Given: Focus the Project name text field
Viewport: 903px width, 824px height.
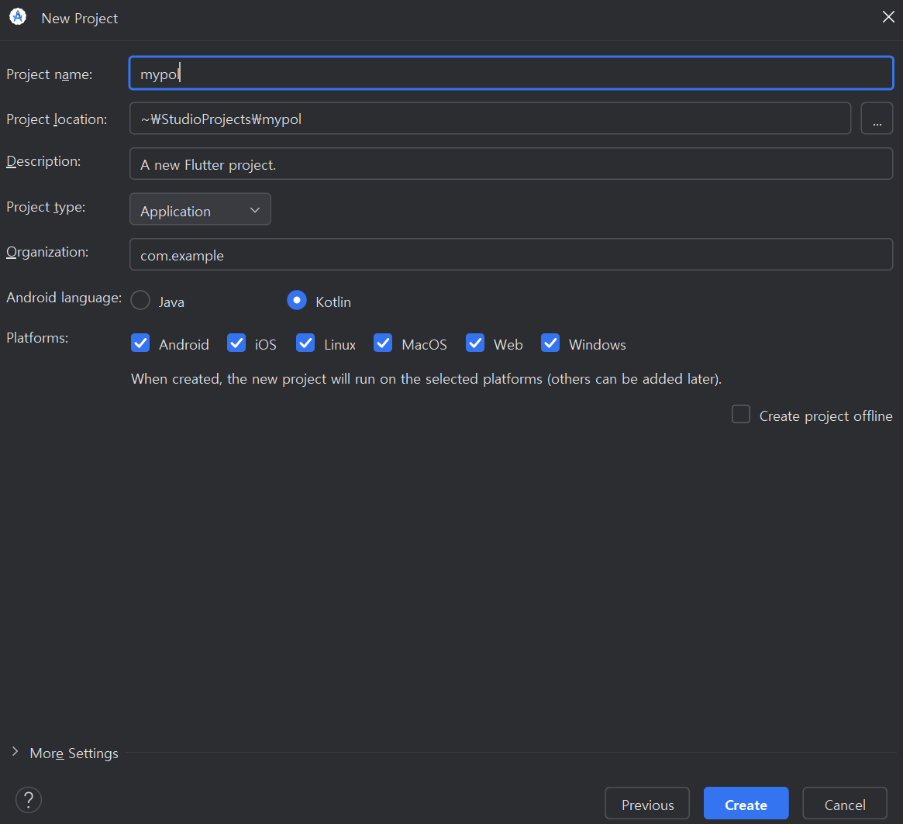Looking at the screenshot, I should pyautogui.click(x=512, y=74).
